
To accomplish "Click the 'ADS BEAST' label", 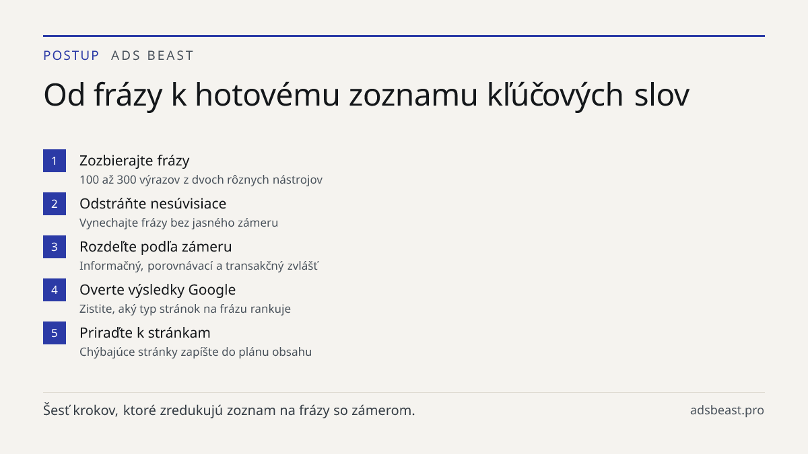I will tap(152, 56).
